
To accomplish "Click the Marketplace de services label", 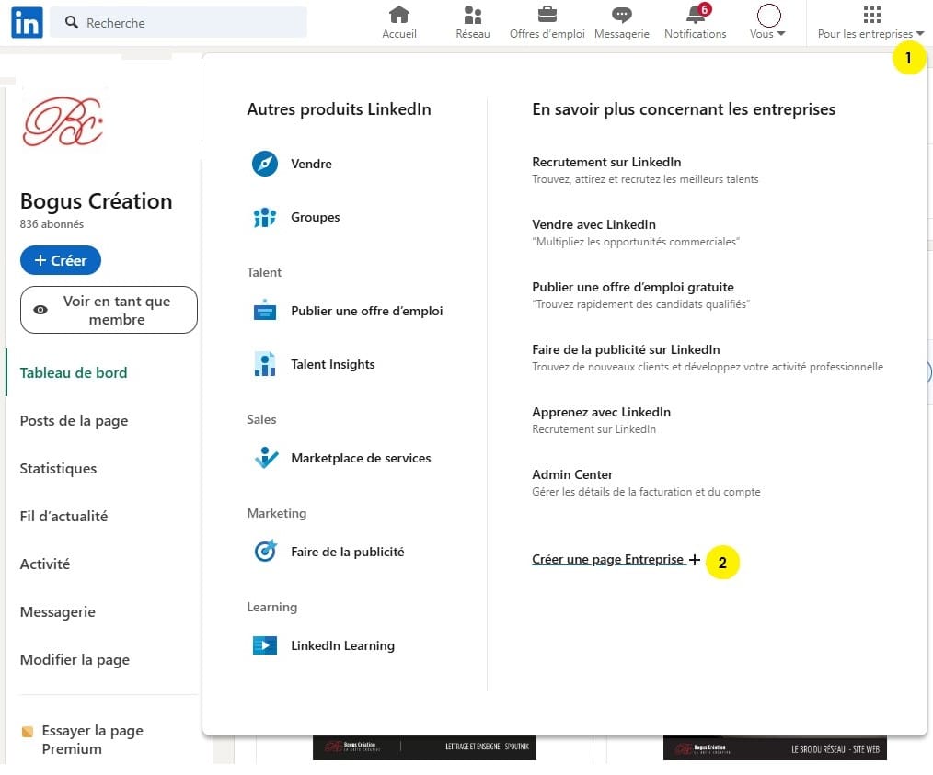I will [361, 458].
